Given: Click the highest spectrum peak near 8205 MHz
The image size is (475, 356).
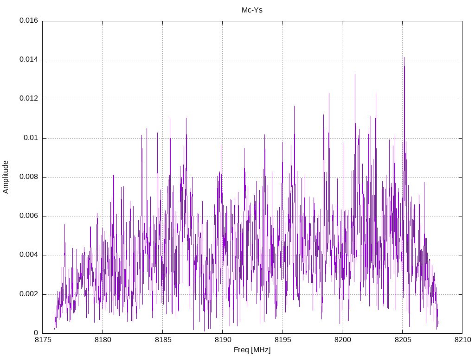Looking at the screenshot, I should pos(404,58).
